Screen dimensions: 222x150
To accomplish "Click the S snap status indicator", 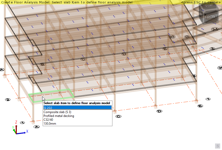I will (217, 146).
